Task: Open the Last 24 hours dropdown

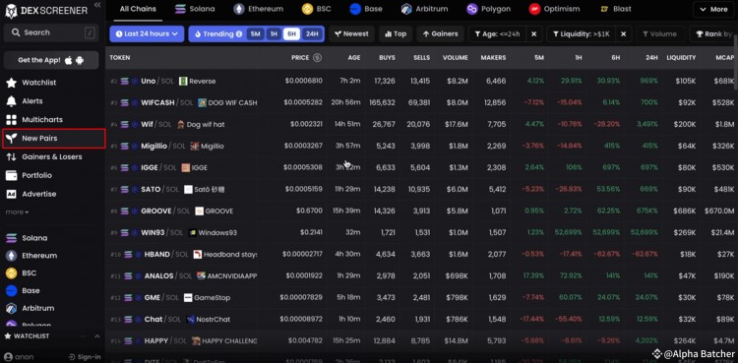Action: 147,33
